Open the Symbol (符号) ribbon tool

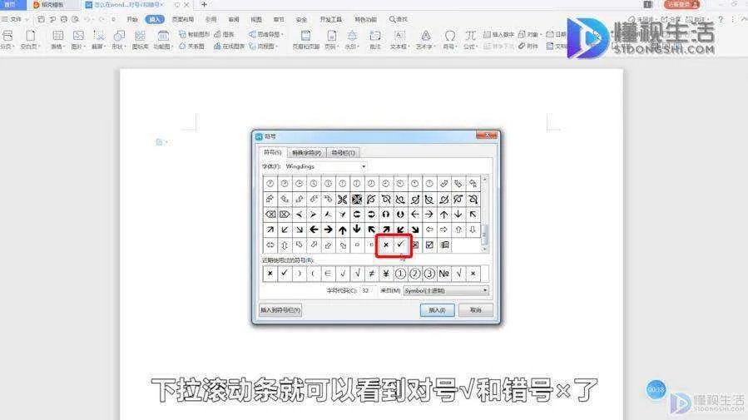[449, 40]
